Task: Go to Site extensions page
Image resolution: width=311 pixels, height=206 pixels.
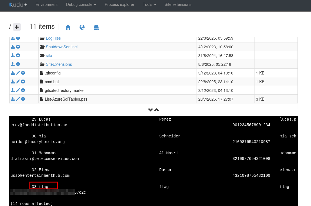Action: [178, 4]
